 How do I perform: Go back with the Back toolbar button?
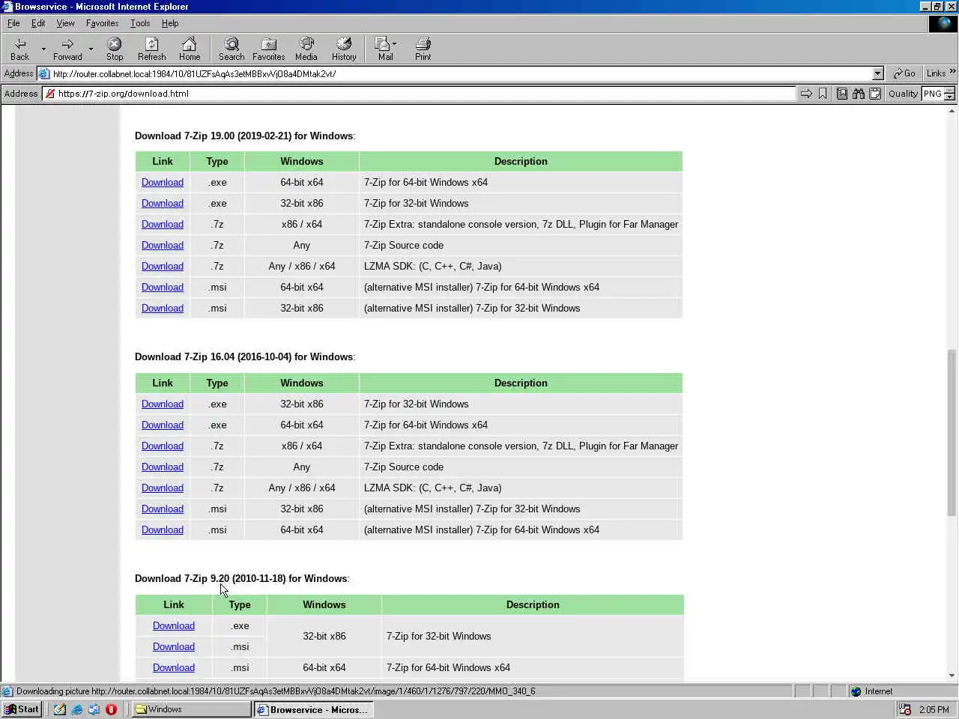(x=20, y=49)
